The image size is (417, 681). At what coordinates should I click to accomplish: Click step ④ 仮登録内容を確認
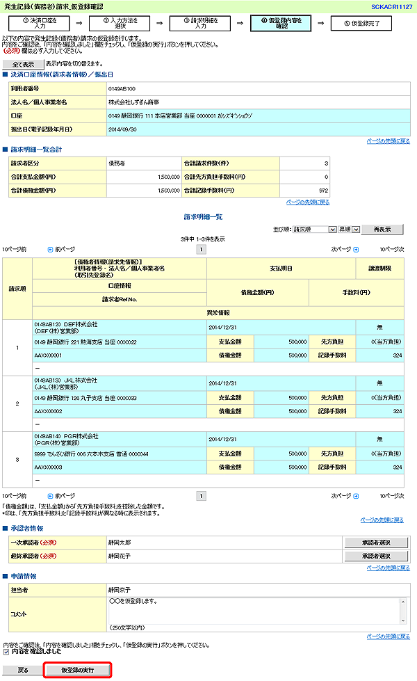(x=281, y=24)
